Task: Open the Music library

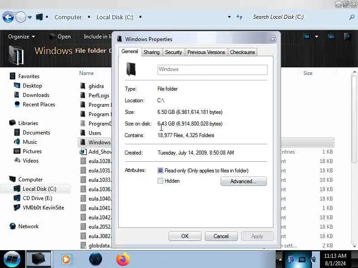Action: [x=30, y=142]
